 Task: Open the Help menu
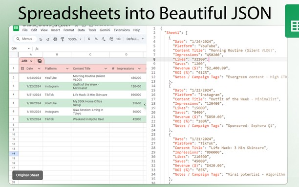coord(137,30)
